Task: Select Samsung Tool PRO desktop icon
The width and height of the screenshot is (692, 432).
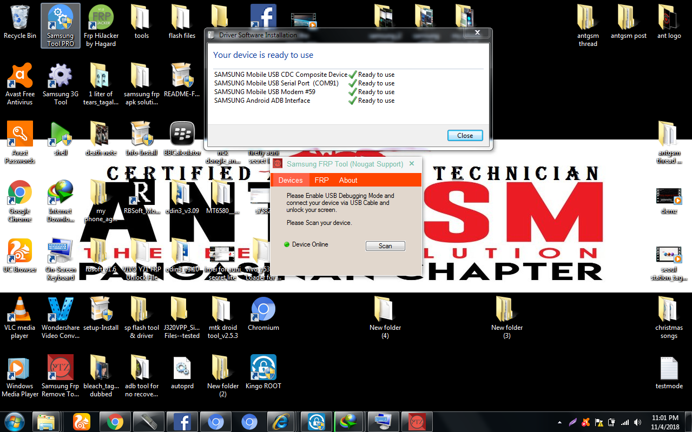Action: coord(61,26)
